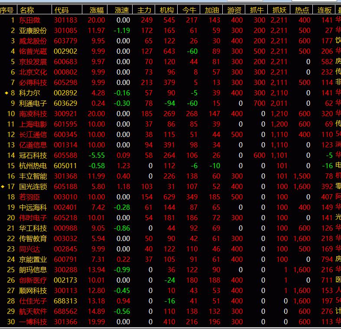Select stock 北京文化
Screen dimensions: 341x329
(33, 72)
